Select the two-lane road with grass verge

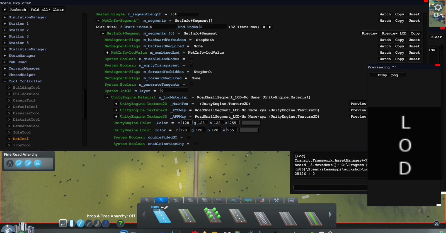187,216
